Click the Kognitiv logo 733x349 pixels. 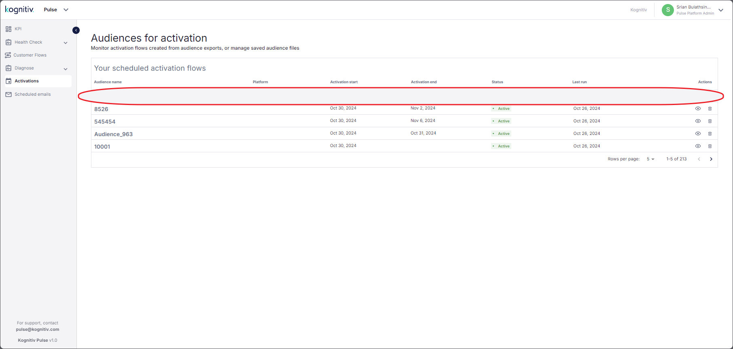pyautogui.click(x=19, y=9)
